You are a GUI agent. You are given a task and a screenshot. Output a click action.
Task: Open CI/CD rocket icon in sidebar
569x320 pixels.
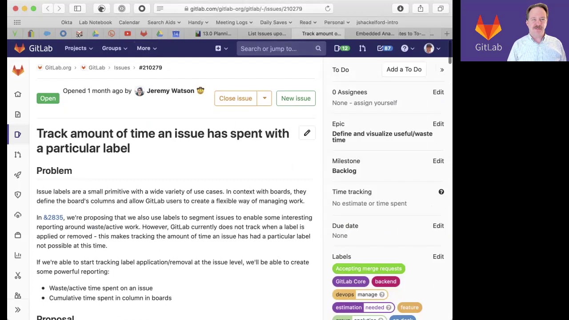(x=18, y=175)
